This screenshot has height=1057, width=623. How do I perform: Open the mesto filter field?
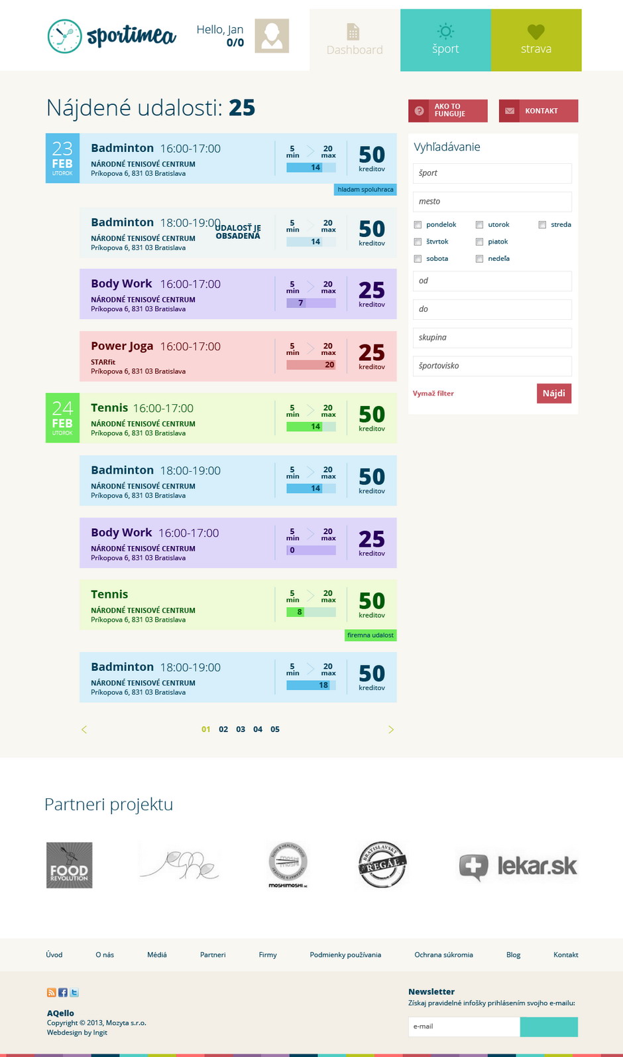point(492,202)
